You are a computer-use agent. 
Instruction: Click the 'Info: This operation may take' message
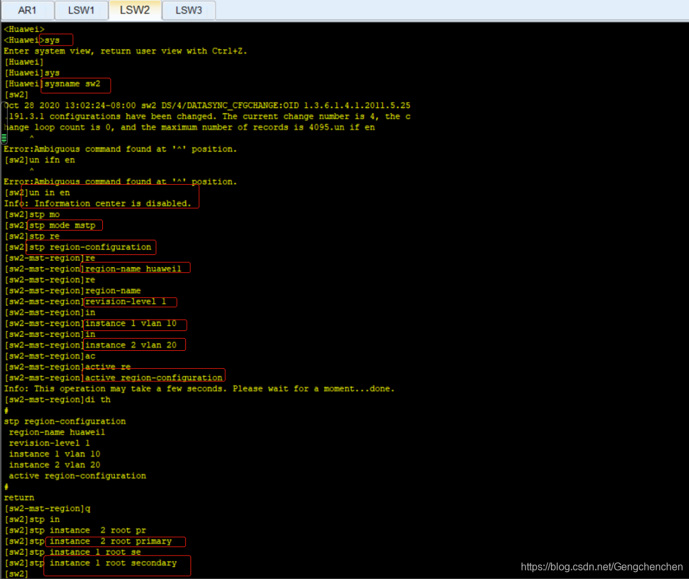click(199, 389)
